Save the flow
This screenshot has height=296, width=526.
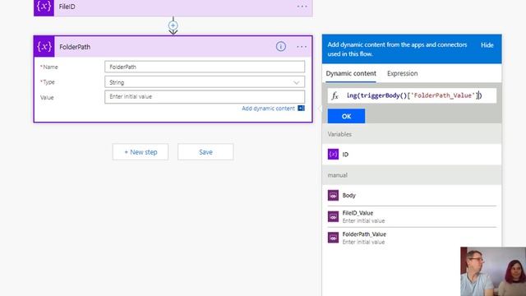(x=205, y=152)
